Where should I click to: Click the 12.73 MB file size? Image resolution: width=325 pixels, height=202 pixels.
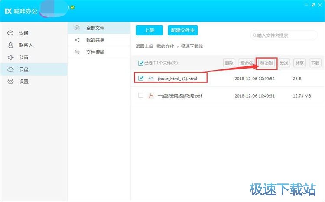(x=302, y=96)
